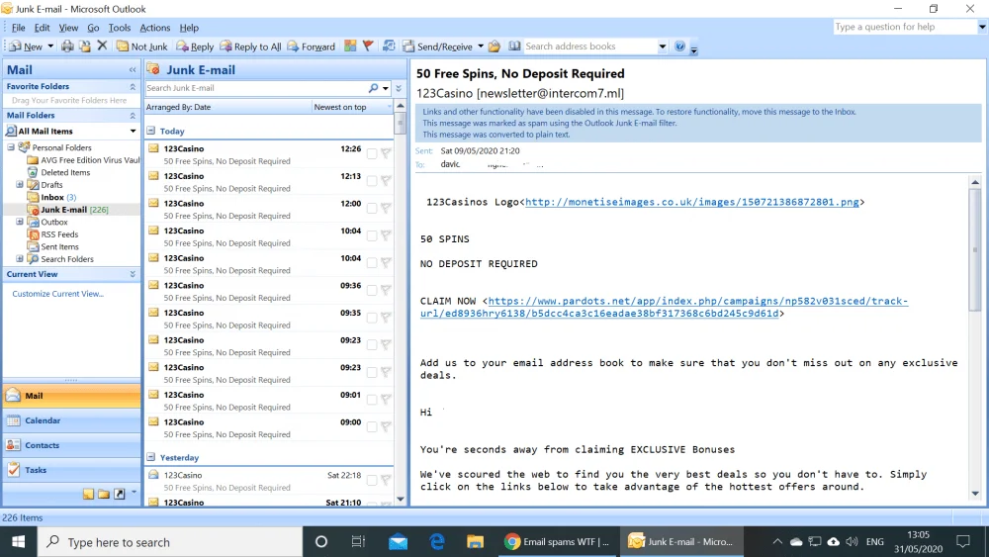The image size is (989, 557).
Task: Open the Help menu
Action: (189, 28)
